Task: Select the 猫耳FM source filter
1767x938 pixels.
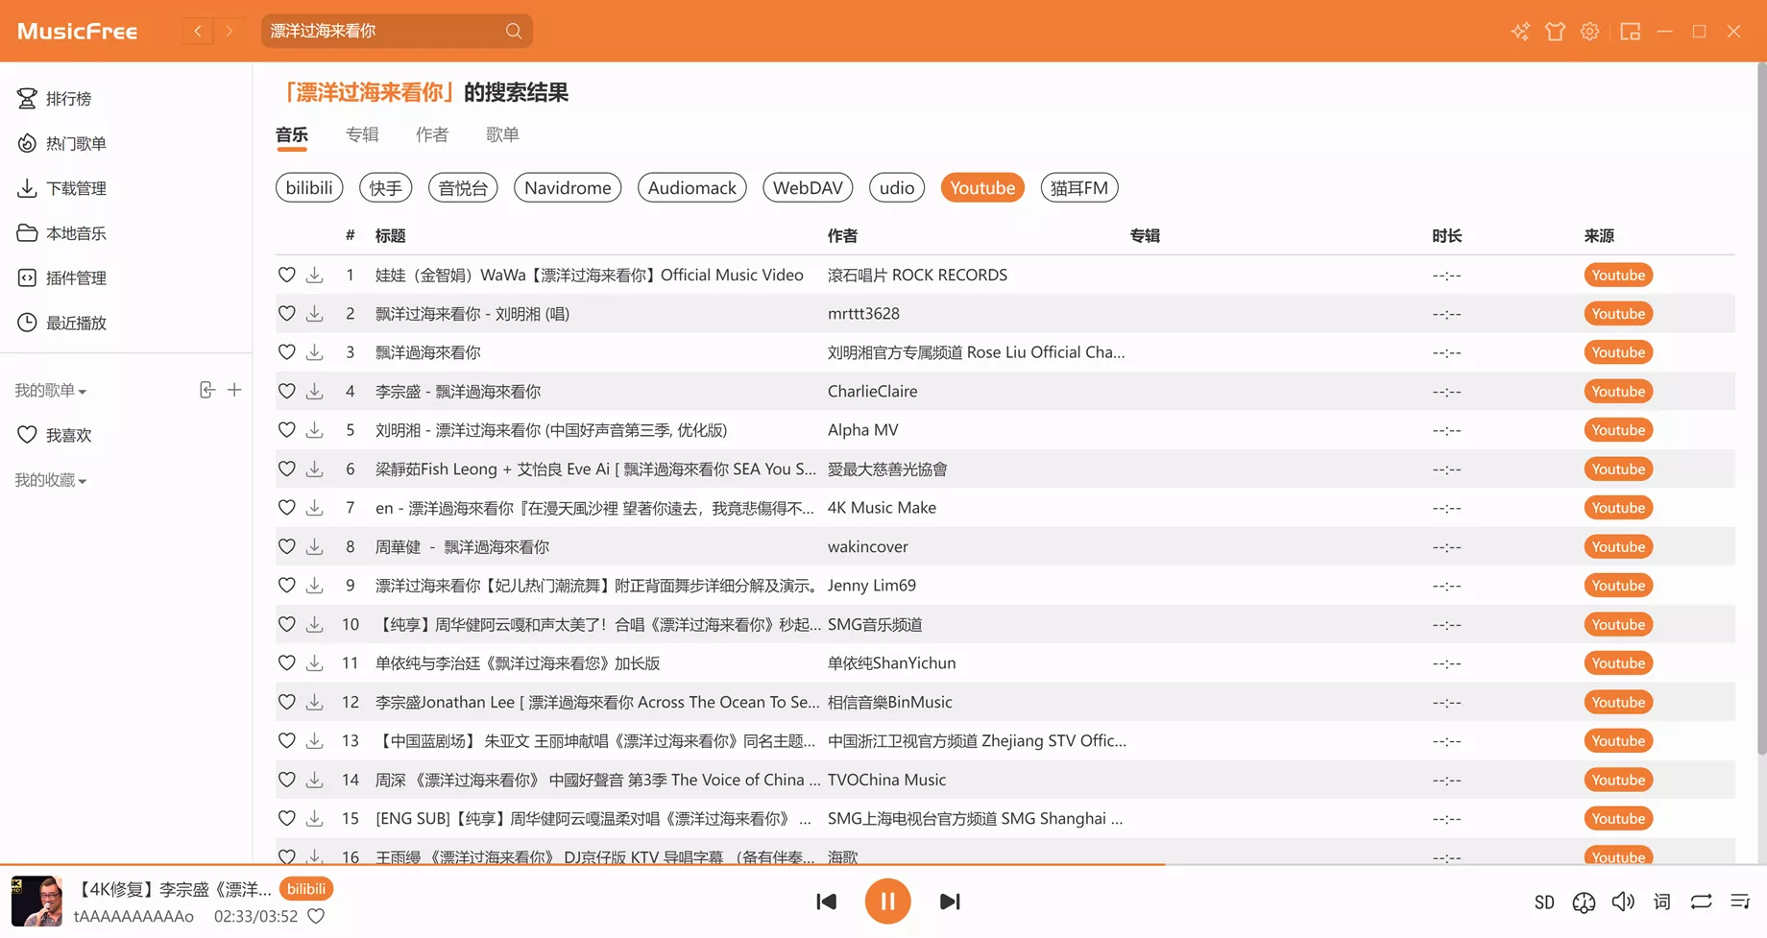Action: click(x=1078, y=187)
